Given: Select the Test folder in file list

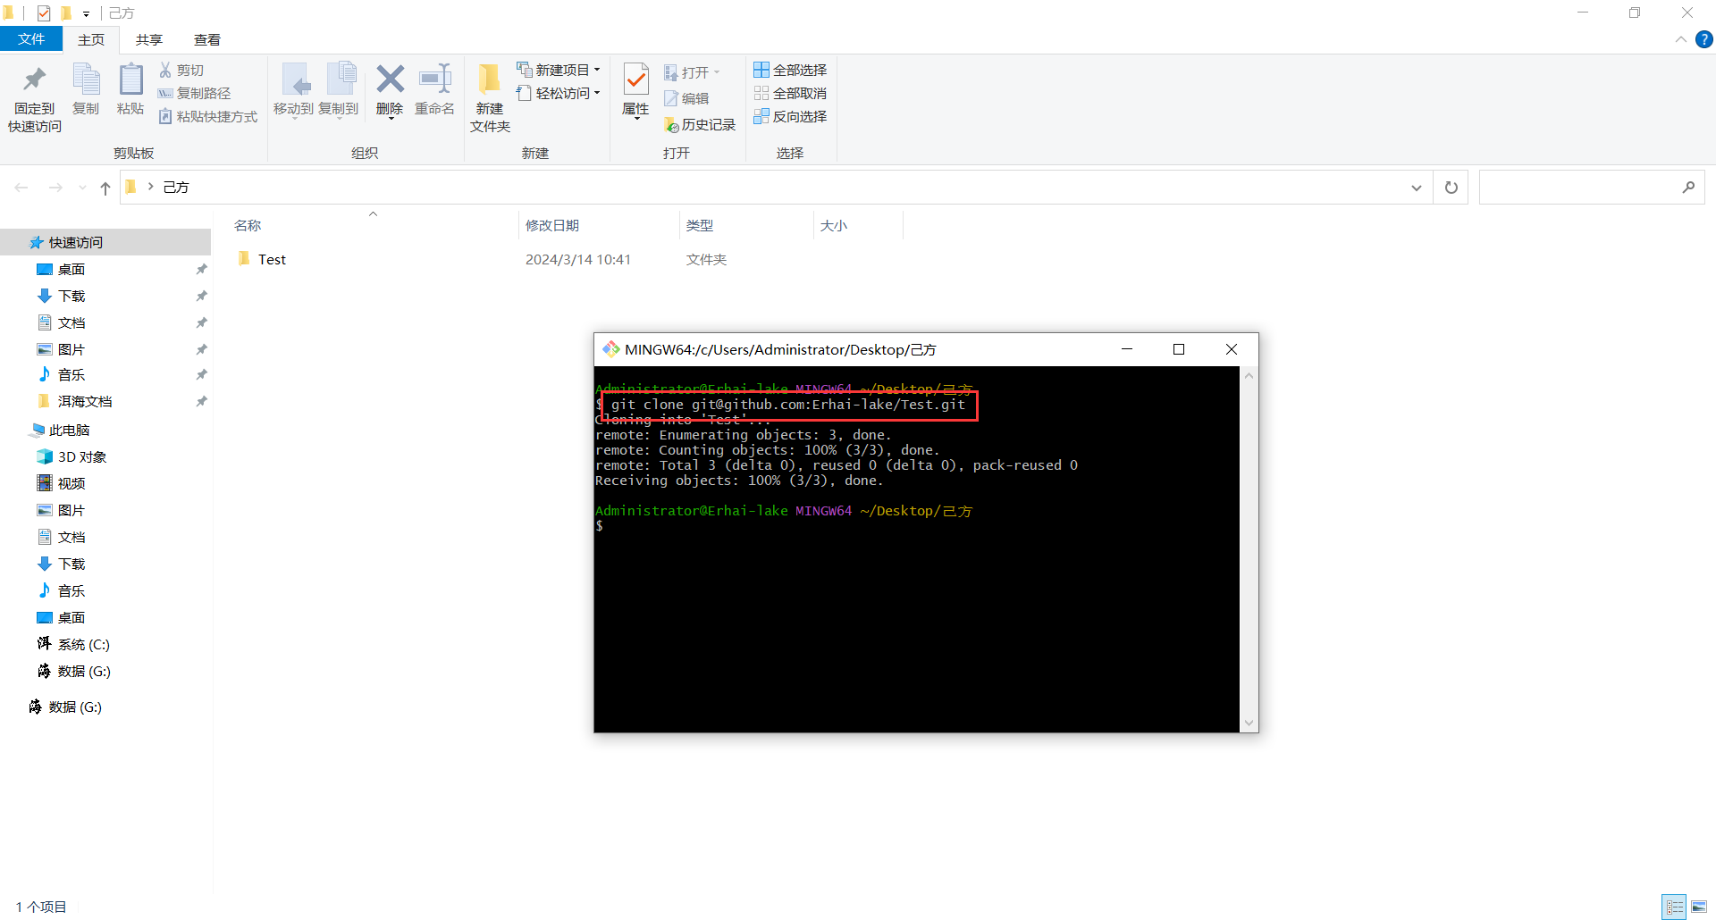Looking at the screenshot, I should 272,260.
